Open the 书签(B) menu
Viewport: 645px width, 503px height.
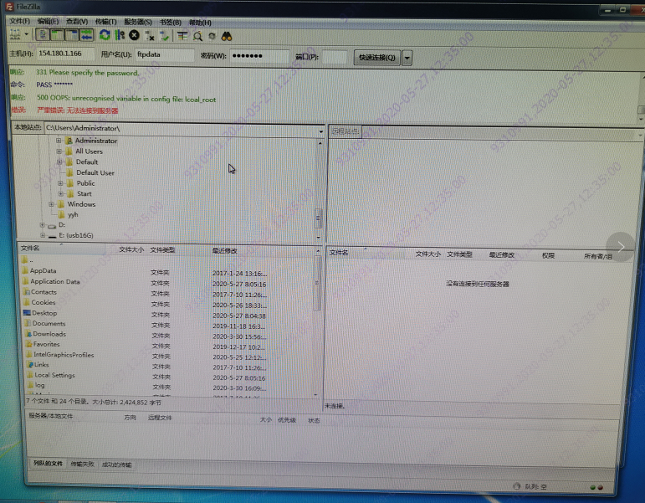point(171,23)
